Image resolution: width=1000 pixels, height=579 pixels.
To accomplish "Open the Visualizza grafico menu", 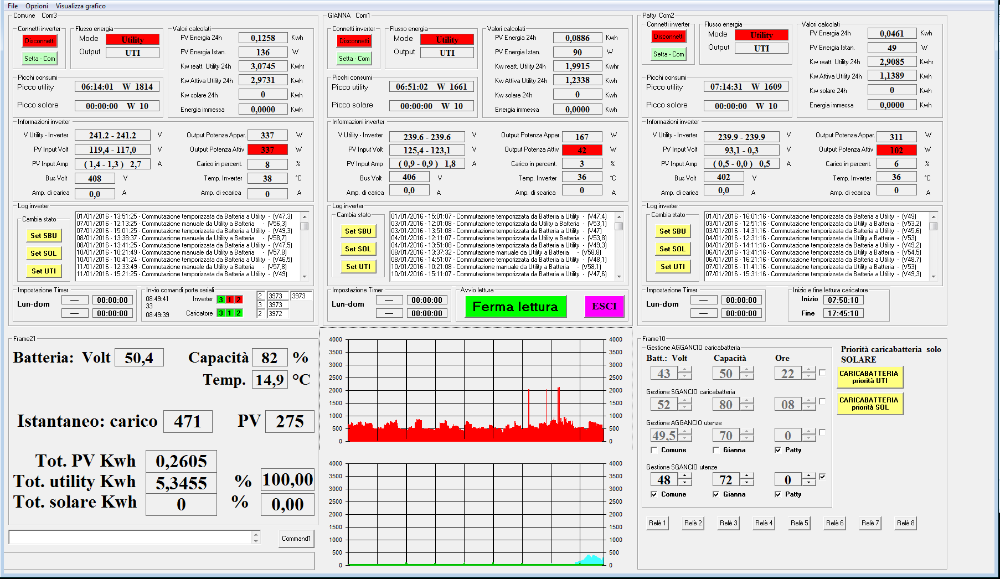I will point(81,6).
